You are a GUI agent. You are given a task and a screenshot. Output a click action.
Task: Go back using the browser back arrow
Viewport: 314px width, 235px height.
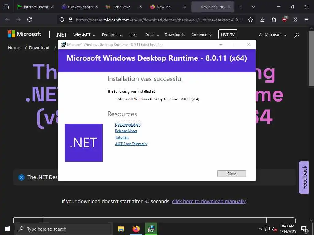point(7,20)
